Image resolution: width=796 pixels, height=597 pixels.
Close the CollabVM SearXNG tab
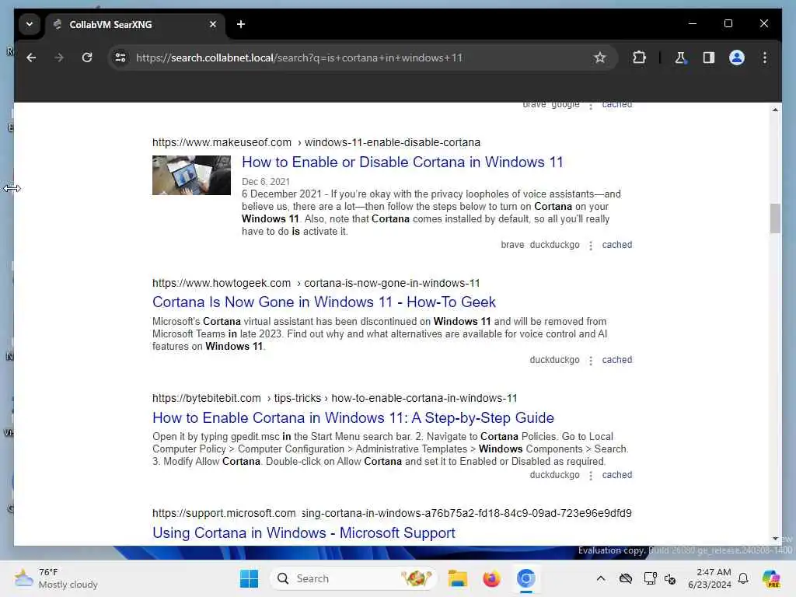click(213, 24)
